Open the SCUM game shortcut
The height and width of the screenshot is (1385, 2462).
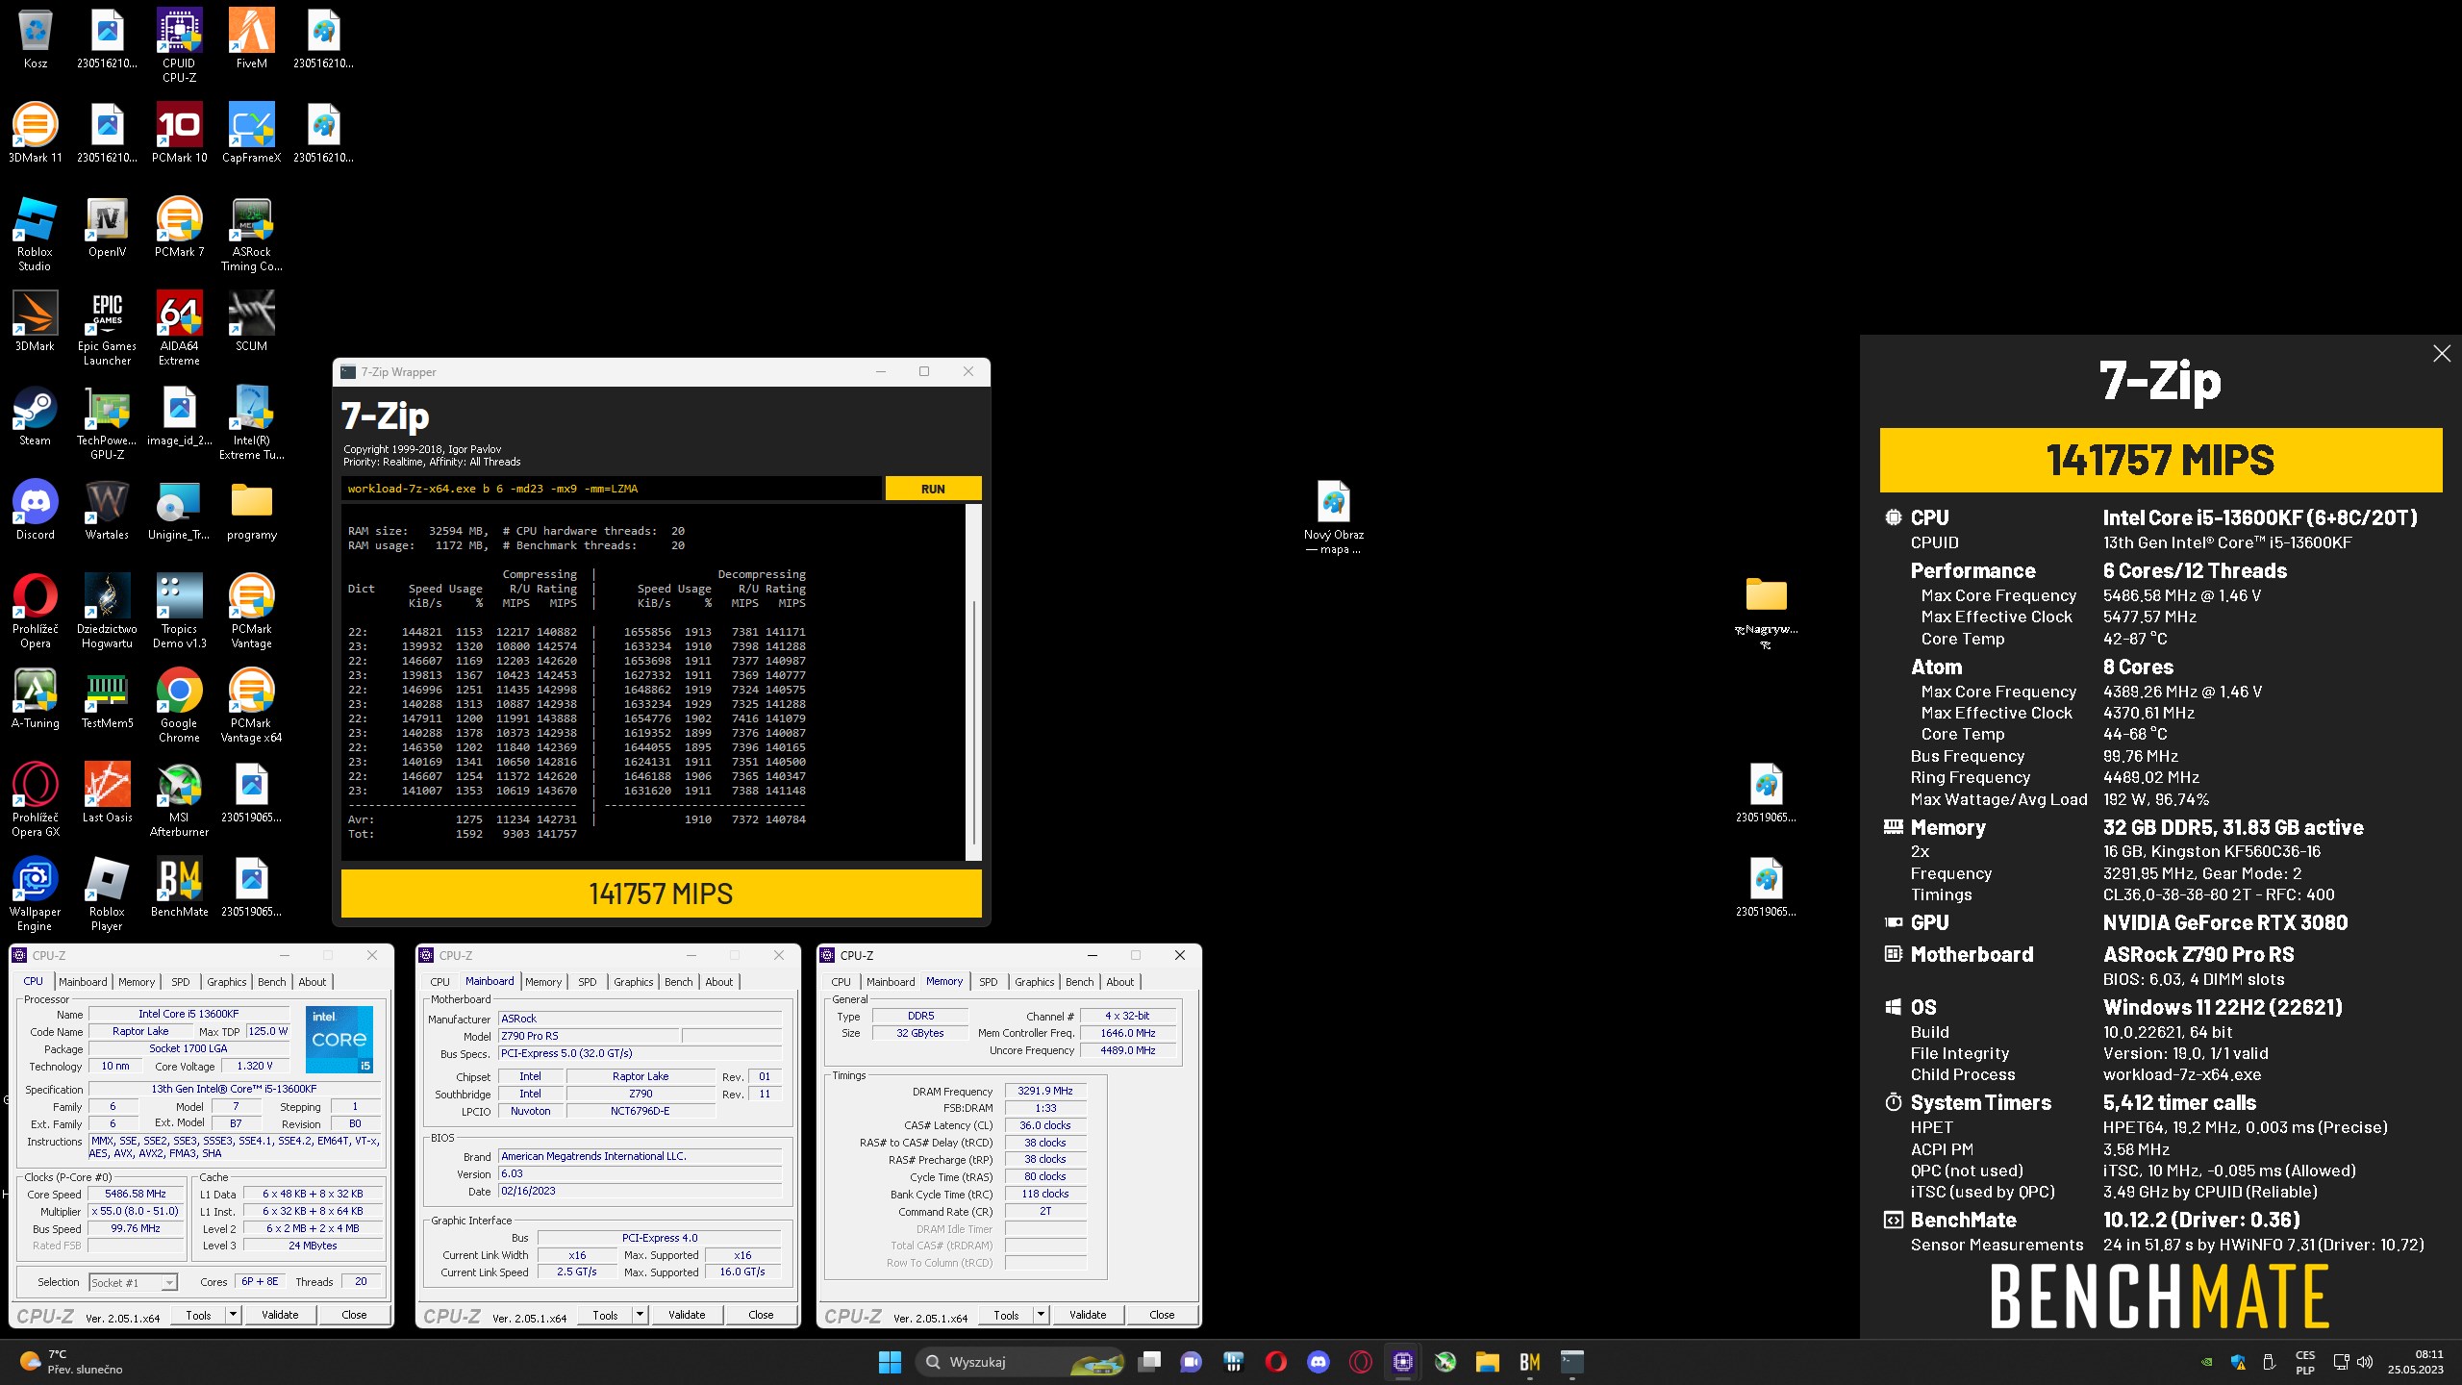tap(251, 321)
